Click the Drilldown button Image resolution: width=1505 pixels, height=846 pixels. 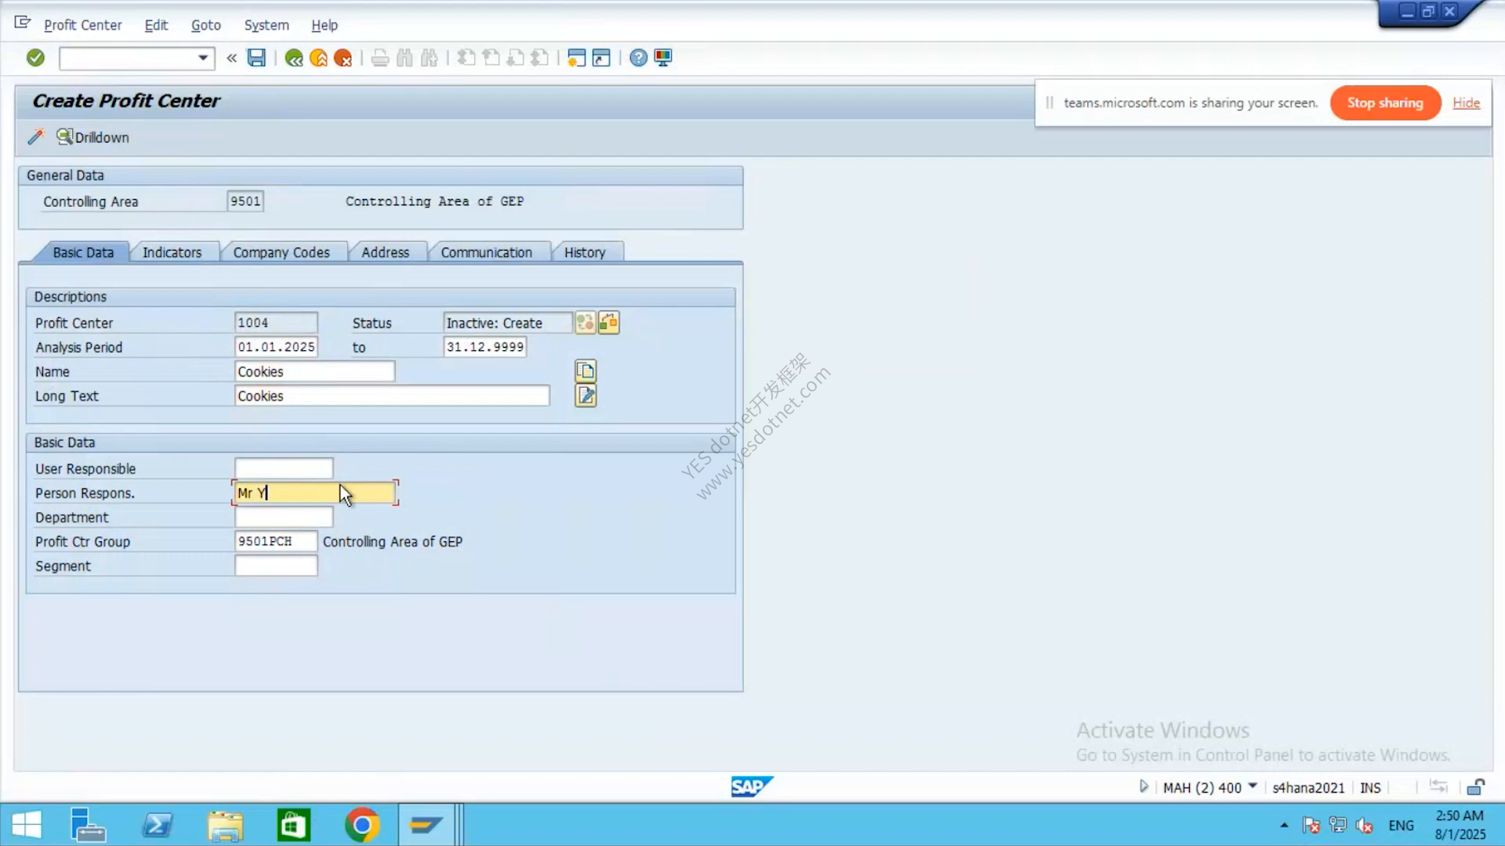coord(92,137)
